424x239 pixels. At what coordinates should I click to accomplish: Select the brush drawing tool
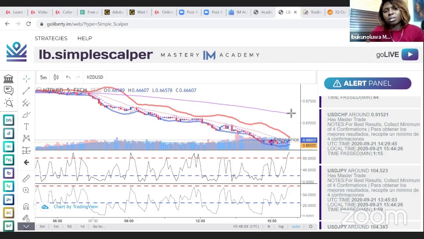pyautogui.click(x=26, y=115)
